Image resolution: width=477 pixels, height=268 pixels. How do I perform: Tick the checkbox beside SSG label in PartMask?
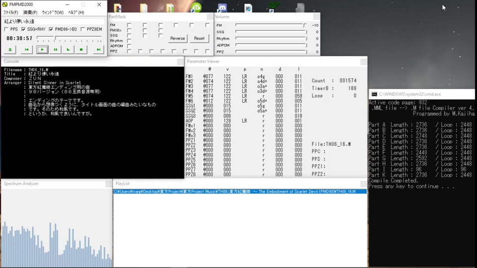click(x=129, y=35)
